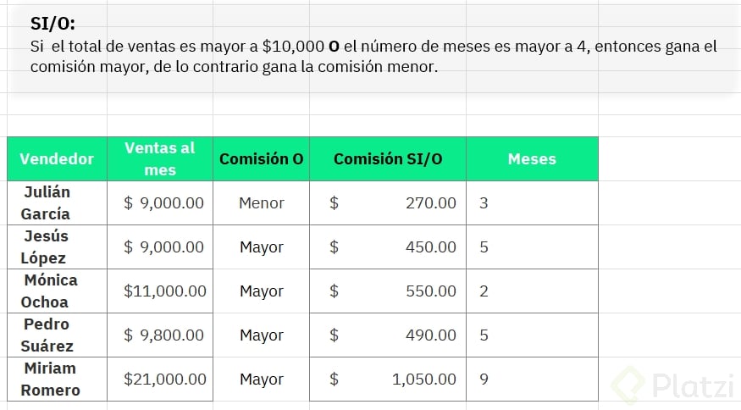
Task: Click the Comisión SI/O column header
Action: click(x=387, y=158)
